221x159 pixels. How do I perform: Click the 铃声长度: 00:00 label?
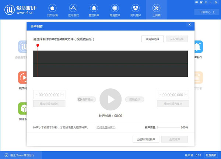click(x=110, y=116)
